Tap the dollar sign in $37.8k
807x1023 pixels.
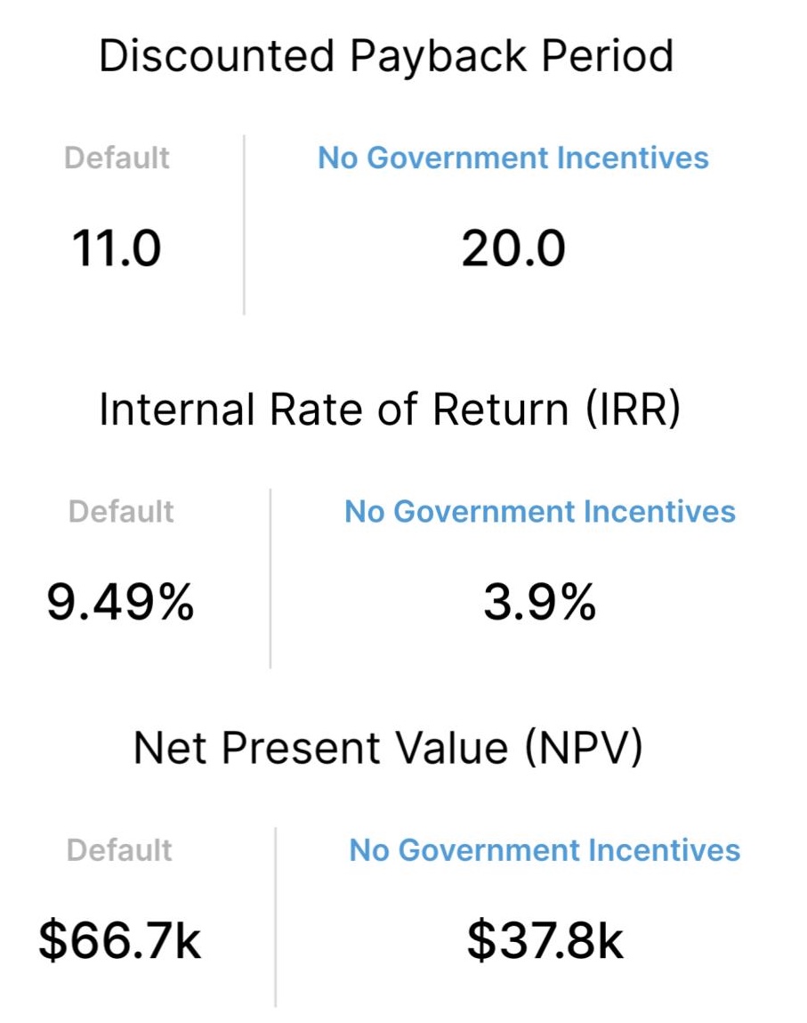pos(481,940)
